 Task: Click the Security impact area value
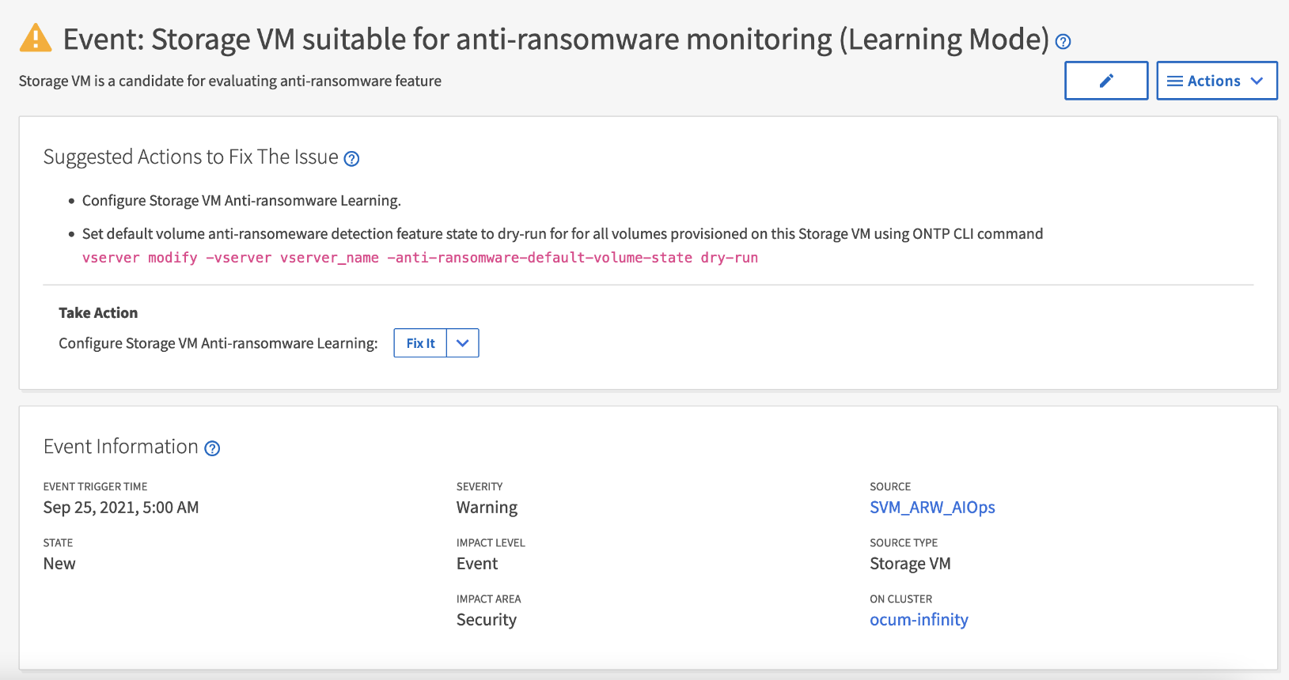[486, 620]
